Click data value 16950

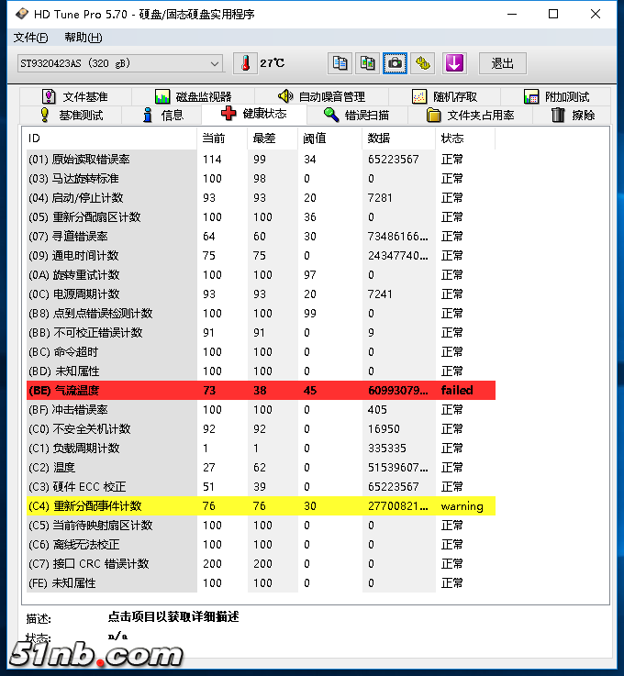(384, 429)
